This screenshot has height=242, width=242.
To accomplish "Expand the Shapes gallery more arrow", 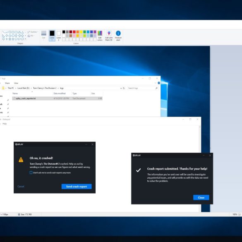I will pyautogui.click(x=25, y=39).
